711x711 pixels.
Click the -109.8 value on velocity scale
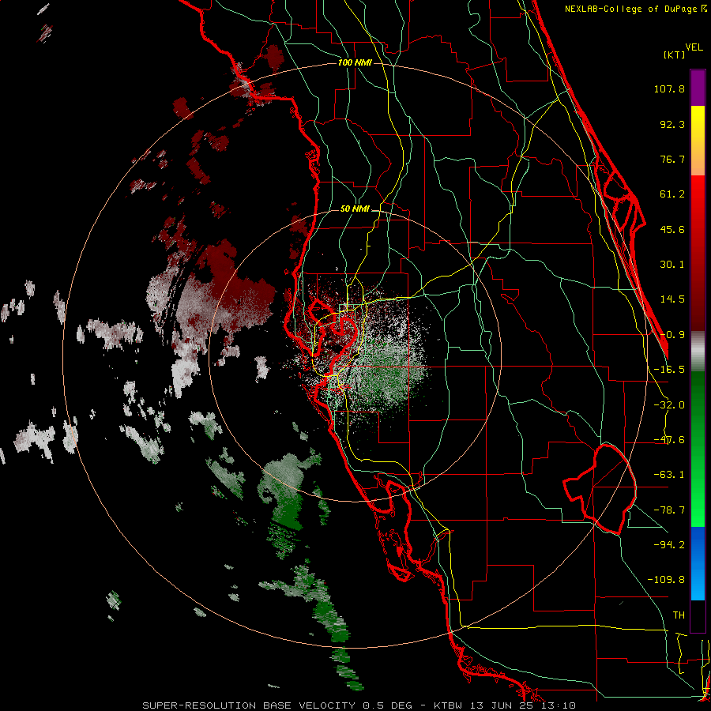click(x=666, y=580)
